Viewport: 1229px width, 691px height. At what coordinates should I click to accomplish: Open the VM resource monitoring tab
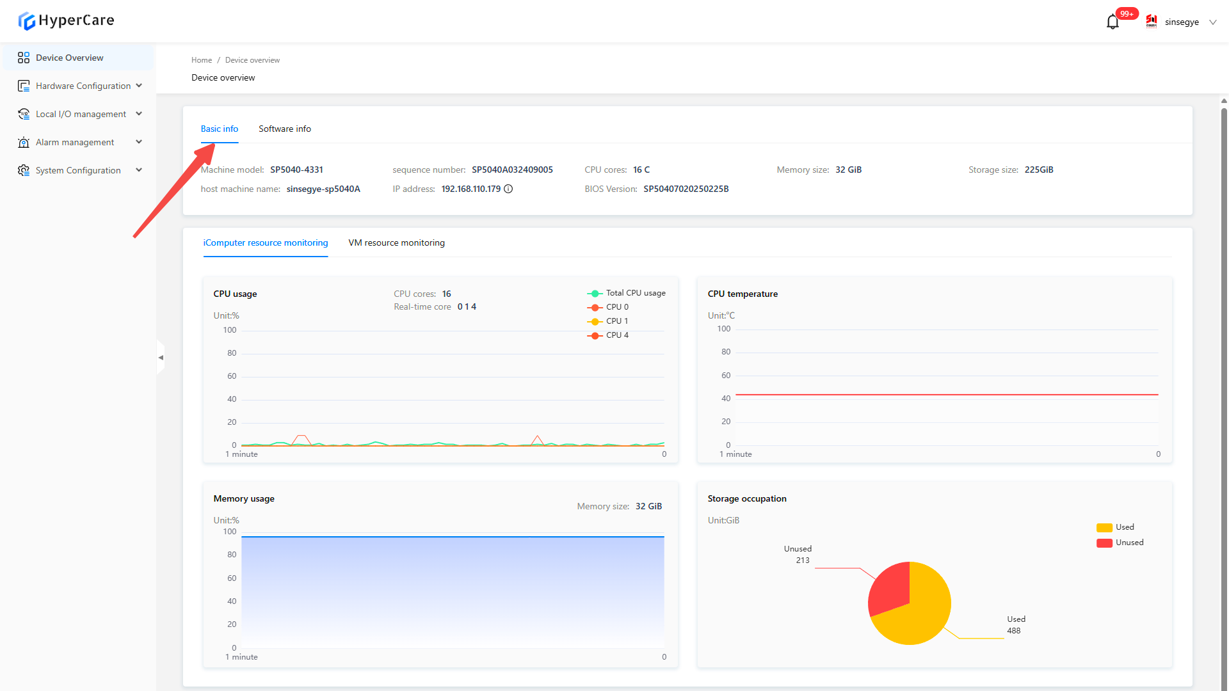(x=396, y=242)
